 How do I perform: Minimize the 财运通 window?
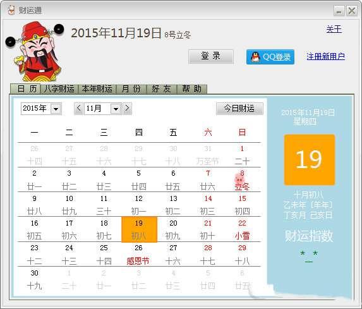click(339, 11)
